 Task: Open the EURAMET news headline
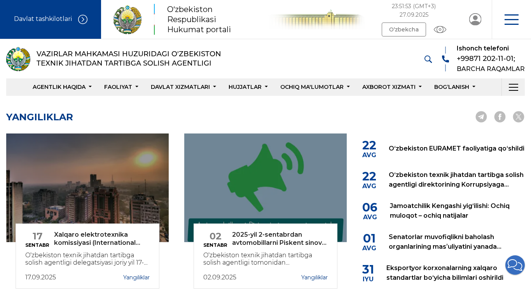[456, 148]
